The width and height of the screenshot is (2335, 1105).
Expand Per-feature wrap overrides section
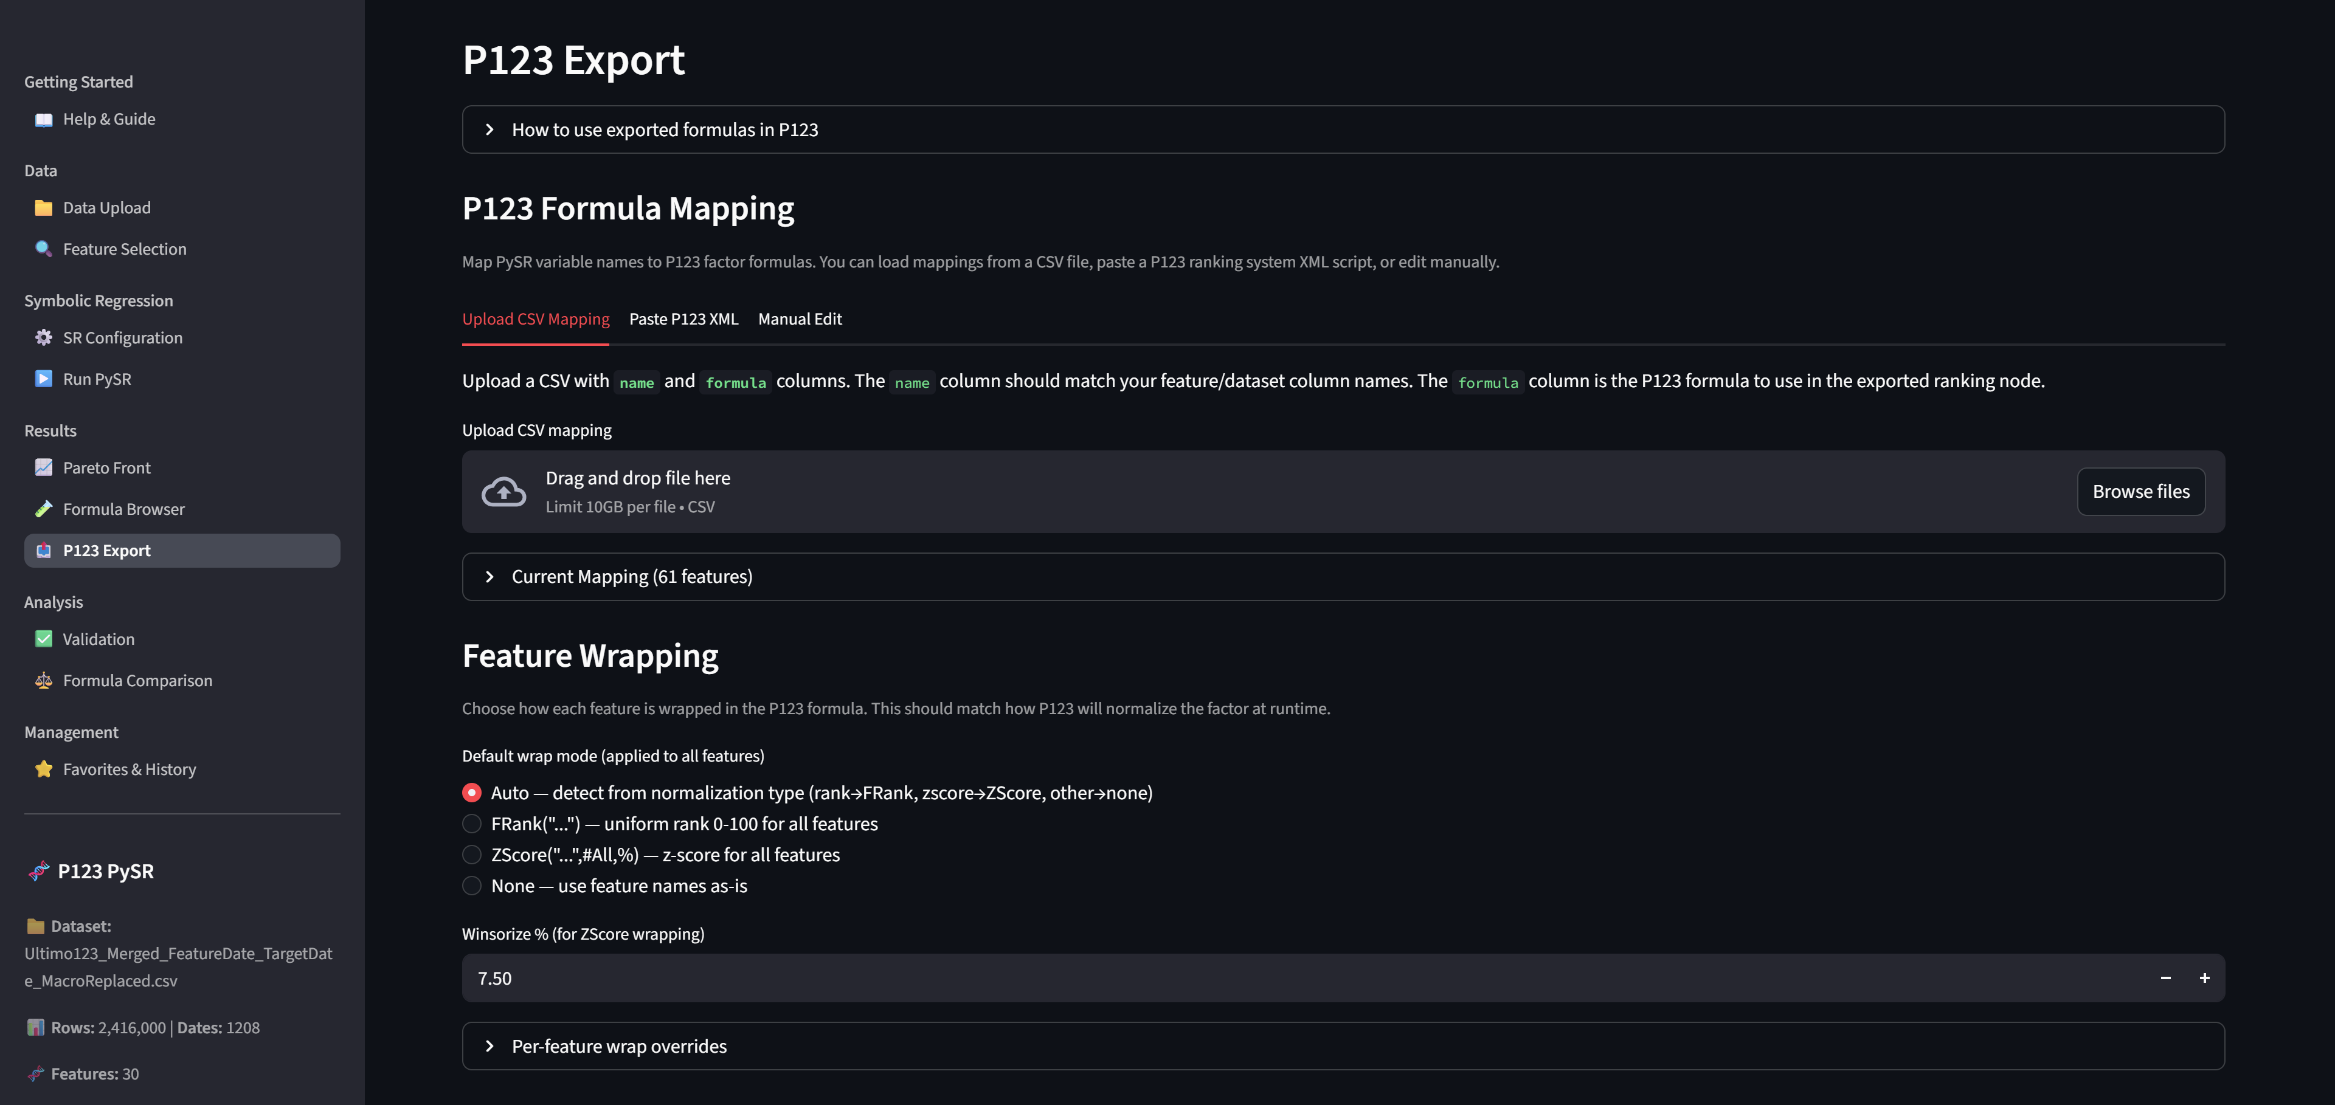tap(619, 1046)
